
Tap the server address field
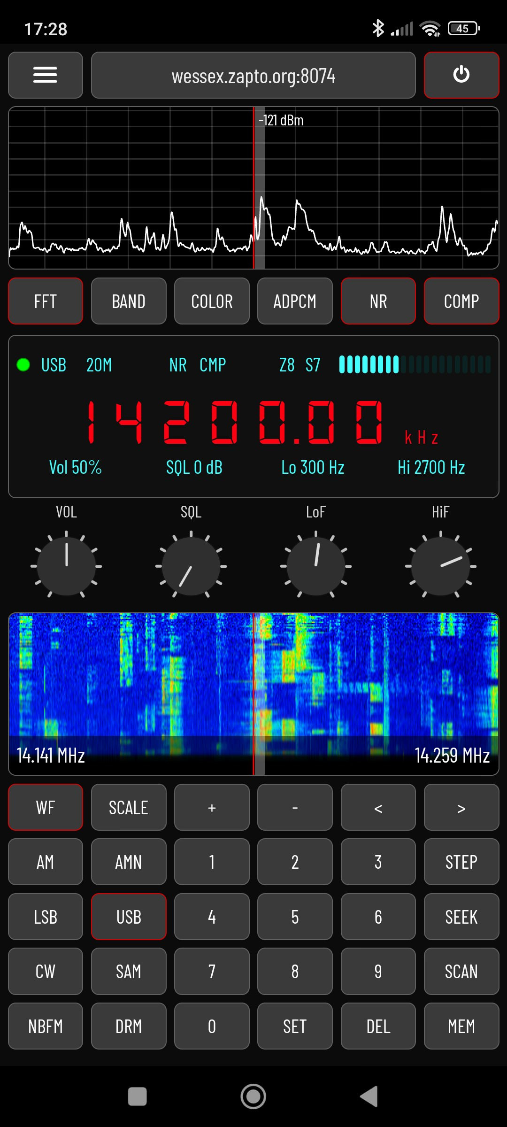253,75
